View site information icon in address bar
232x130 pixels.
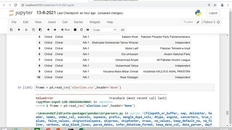click(22, 5)
